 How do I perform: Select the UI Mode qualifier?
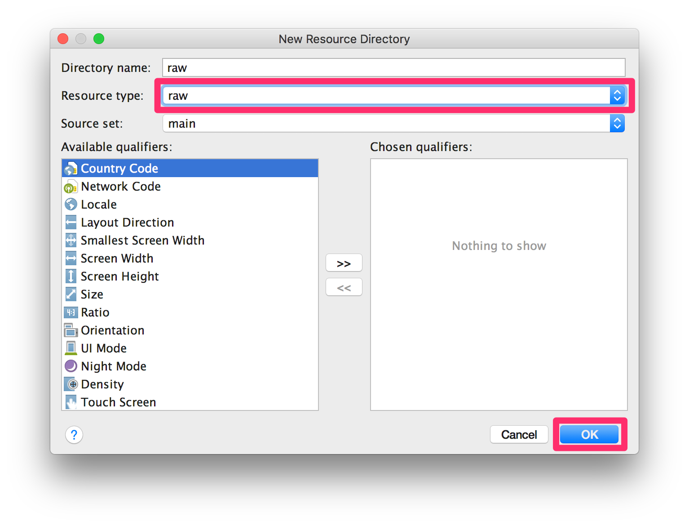pyautogui.click(x=190, y=348)
